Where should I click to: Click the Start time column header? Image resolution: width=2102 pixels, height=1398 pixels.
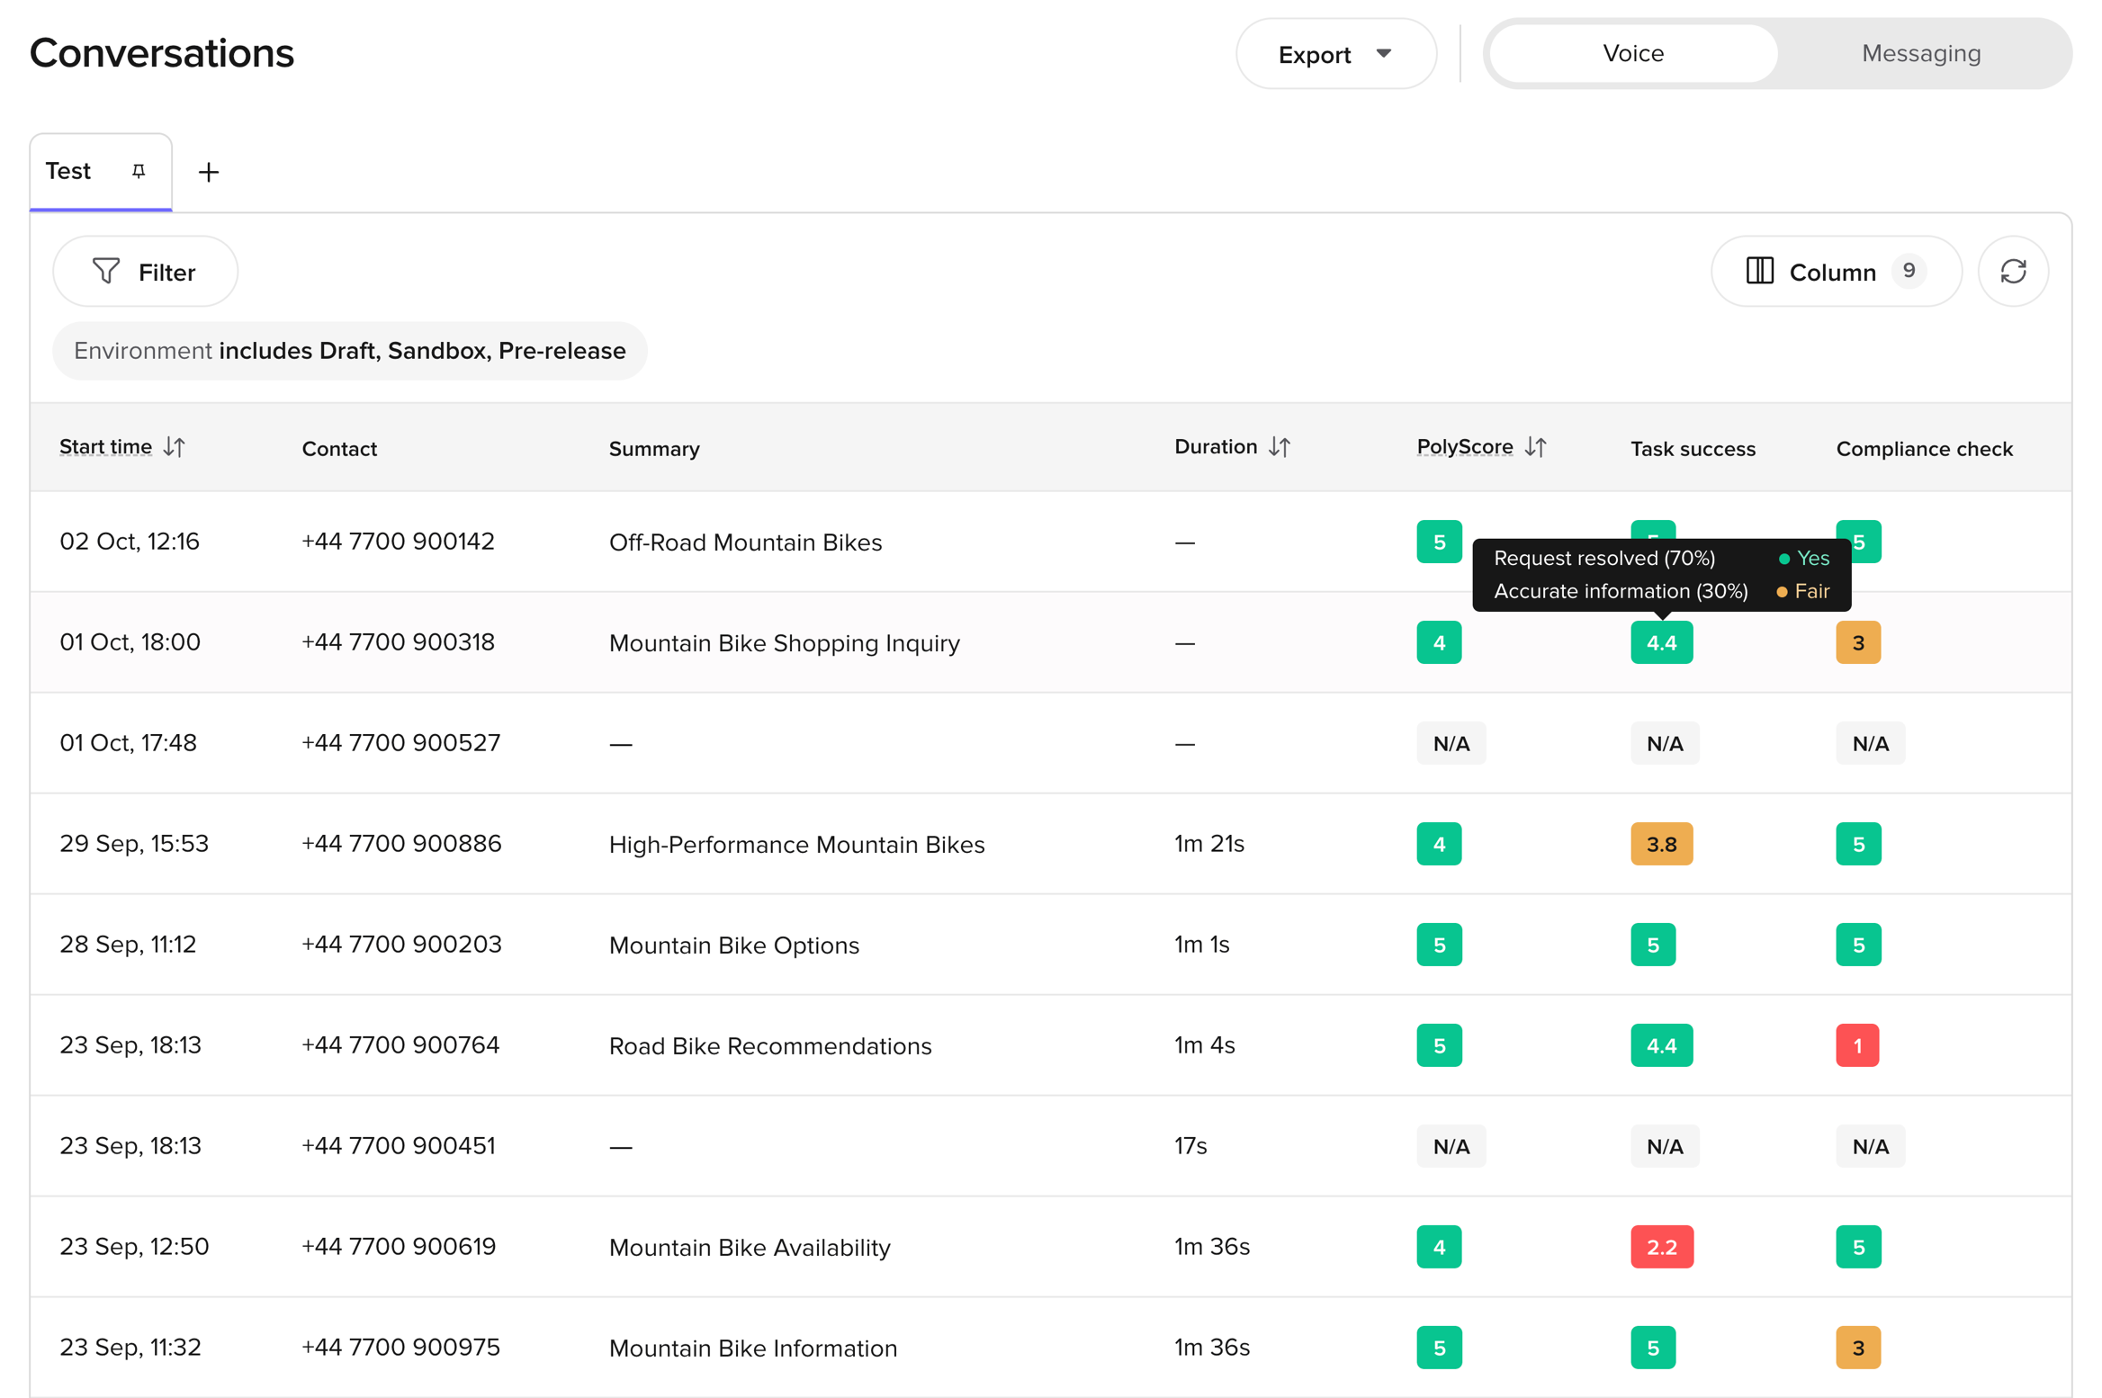tap(105, 447)
